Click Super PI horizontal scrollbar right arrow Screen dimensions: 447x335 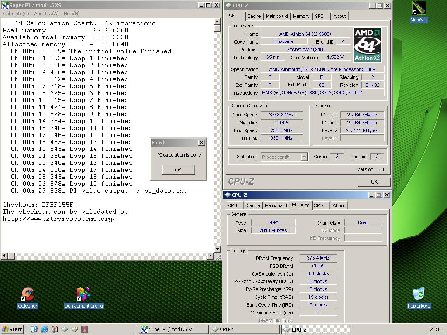(210, 256)
